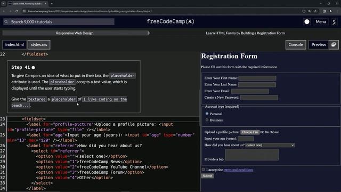Click the Input your age number field
This screenshot has width=341, height=192.
[x=246, y=139]
